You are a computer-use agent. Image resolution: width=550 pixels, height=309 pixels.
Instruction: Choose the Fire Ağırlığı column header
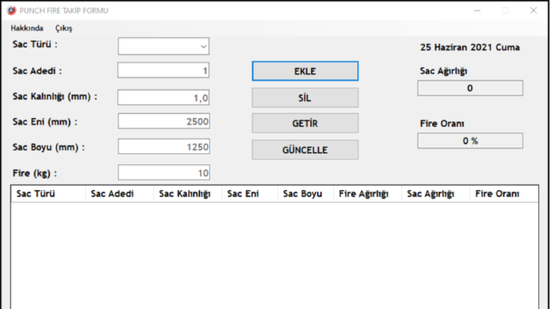click(x=368, y=194)
